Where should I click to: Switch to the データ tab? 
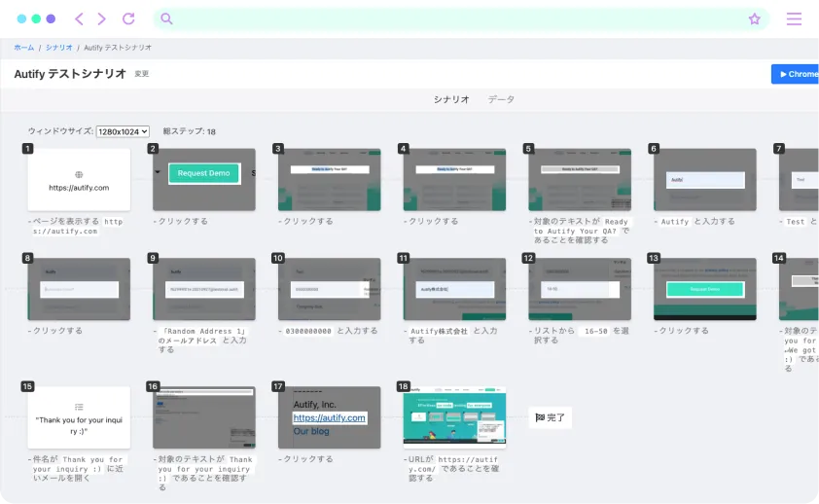(501, 99)
